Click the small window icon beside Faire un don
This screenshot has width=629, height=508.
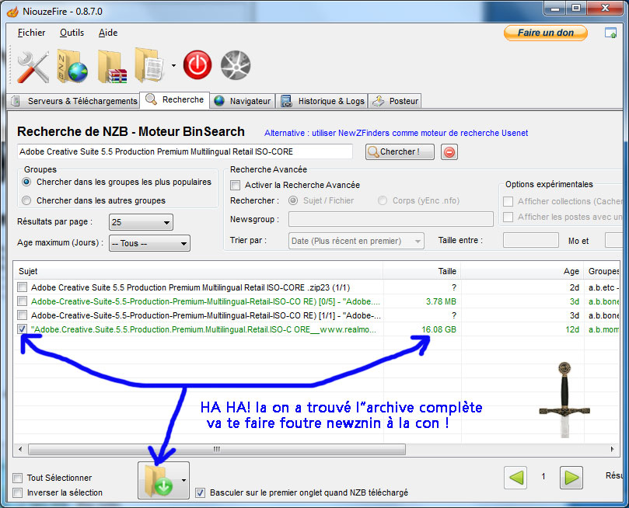coord(610,33)
